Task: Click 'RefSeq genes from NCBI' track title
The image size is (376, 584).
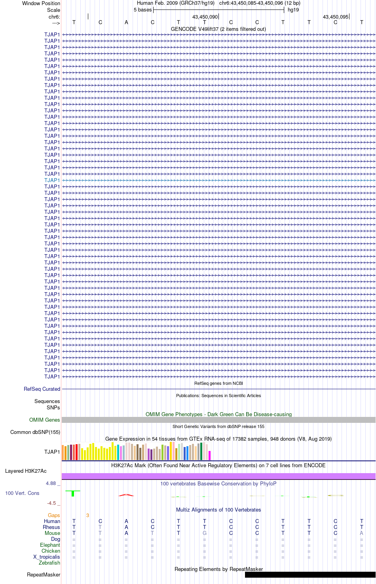Action: [218, 383]
